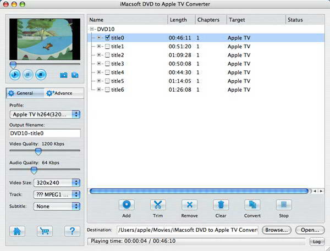Click the Add disc icon

(x=127, y=205)
